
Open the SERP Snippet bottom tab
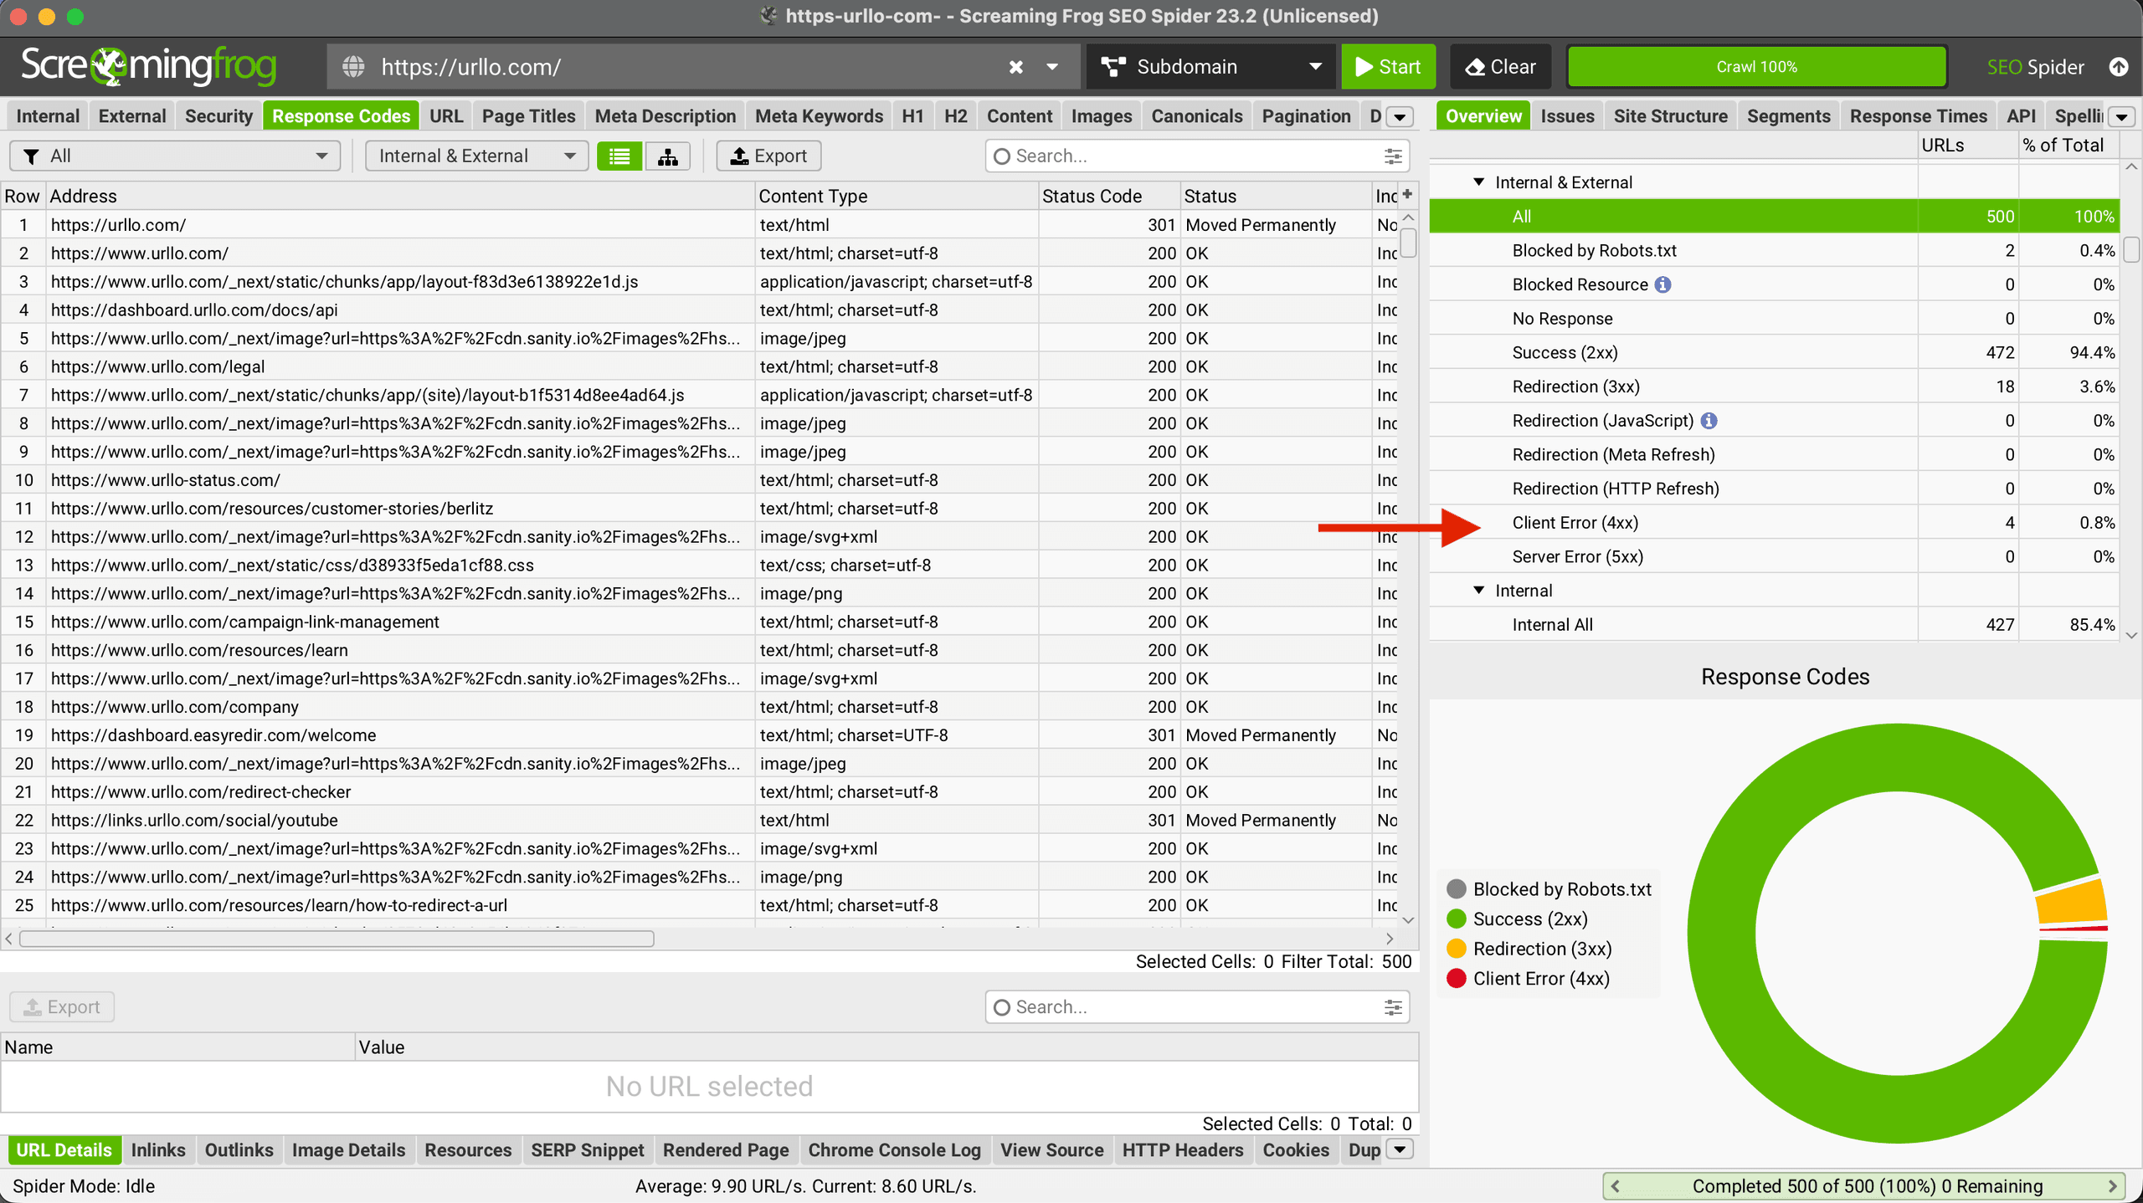(x=588, y=1150)
